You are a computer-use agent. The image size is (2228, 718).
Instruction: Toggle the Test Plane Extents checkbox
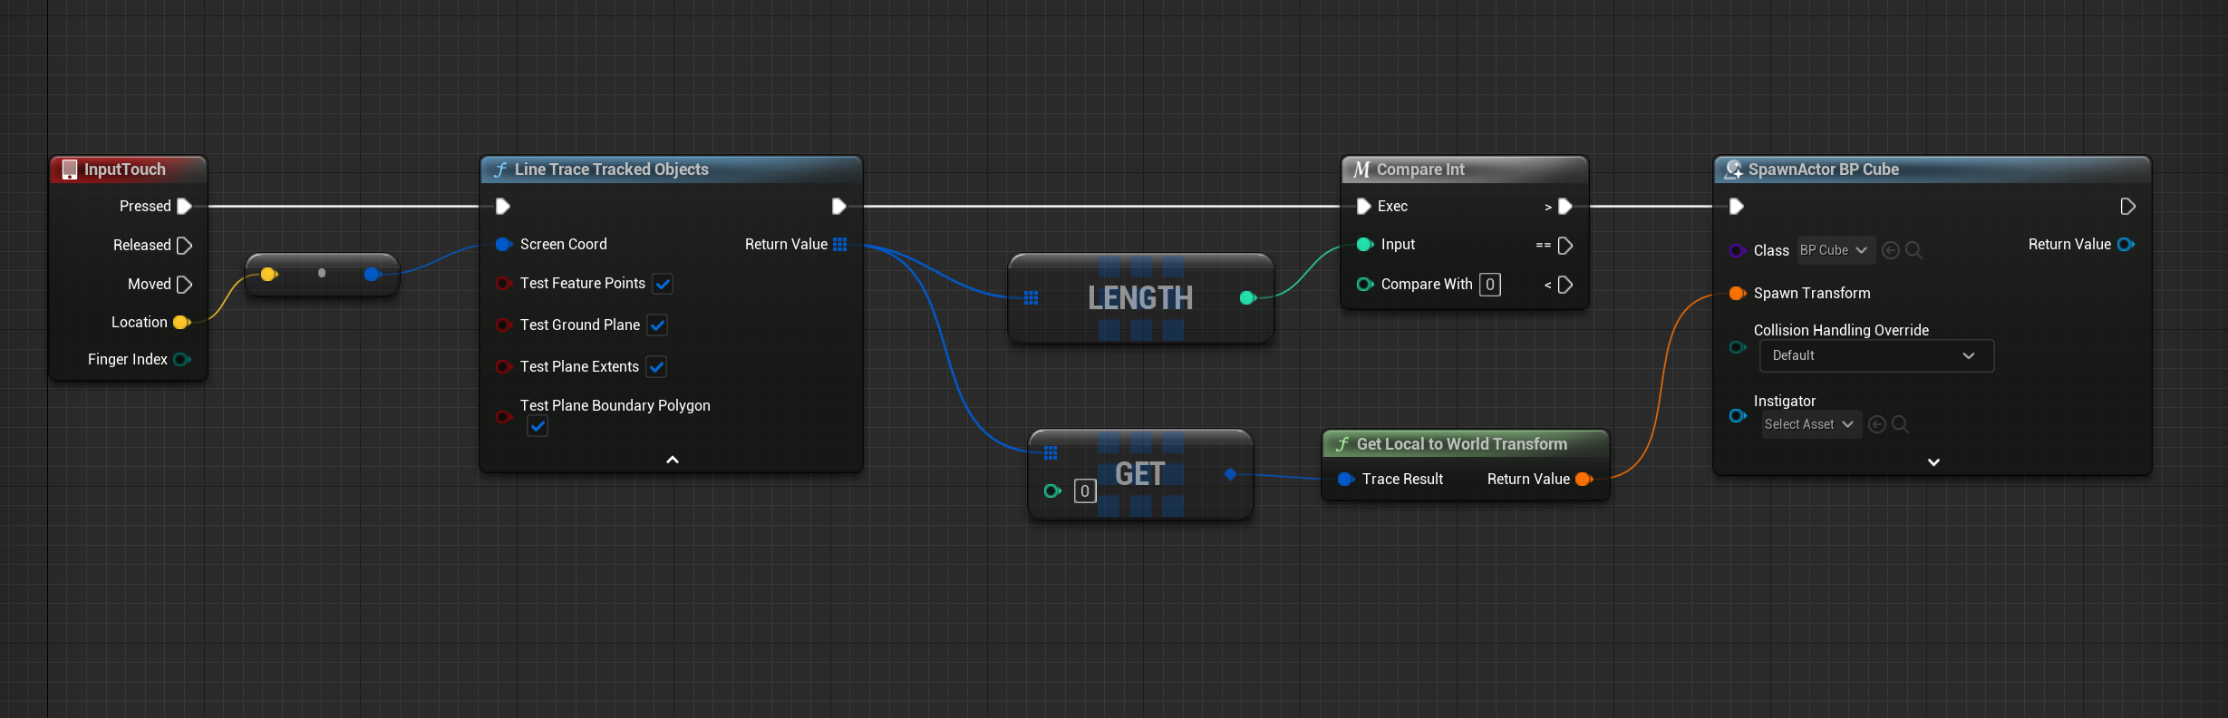[x=656, y=366]
